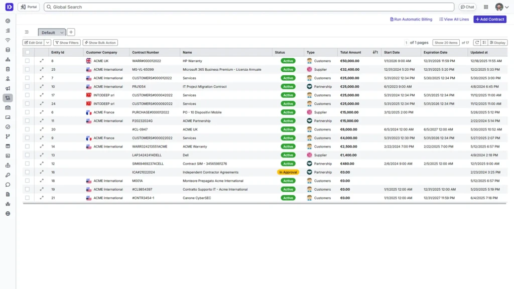Click into the Global Search field
Screen dimensions: 514x289
[x=249, y=7]
